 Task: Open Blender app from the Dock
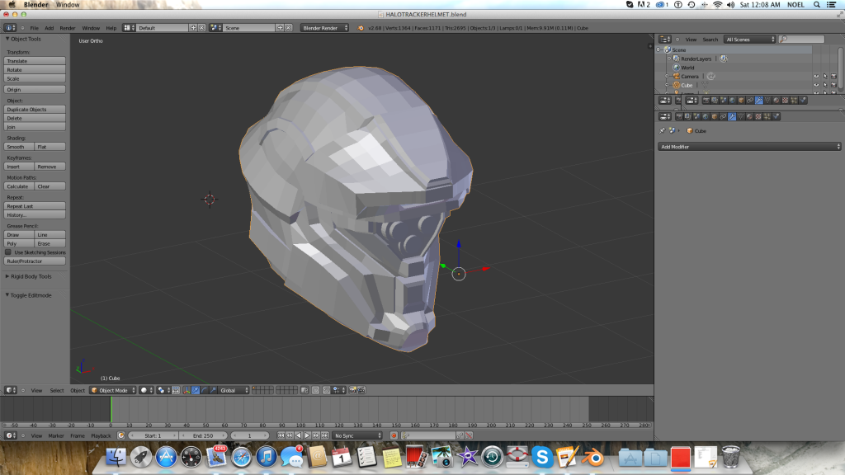(593, 457)
